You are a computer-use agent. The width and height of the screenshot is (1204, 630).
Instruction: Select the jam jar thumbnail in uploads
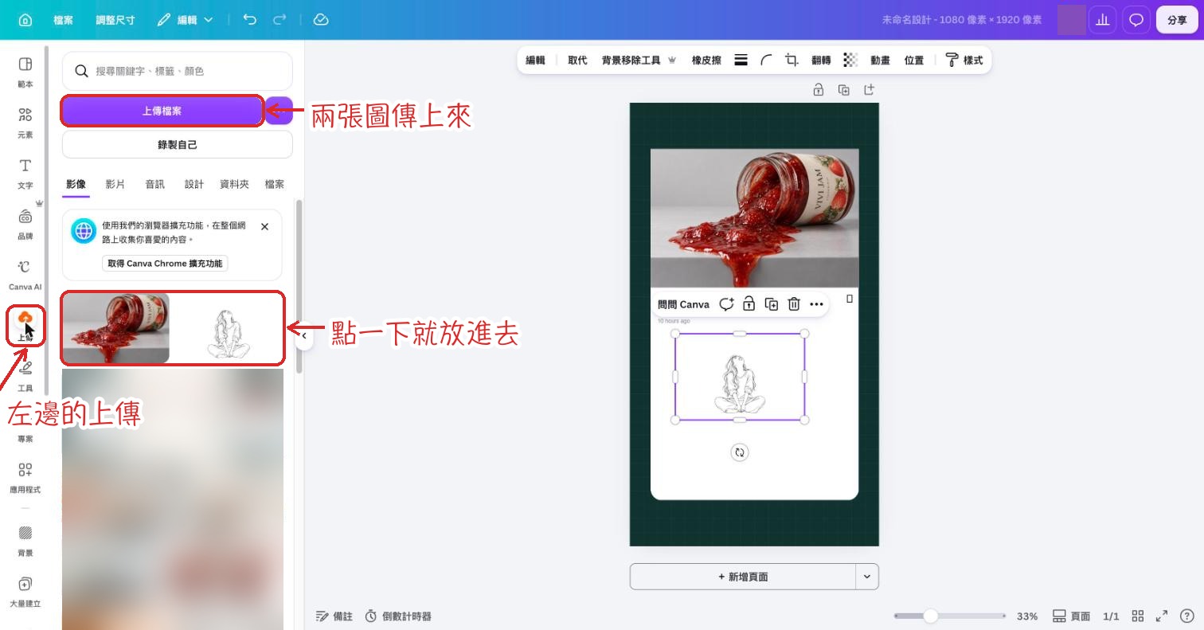[116, 328]
